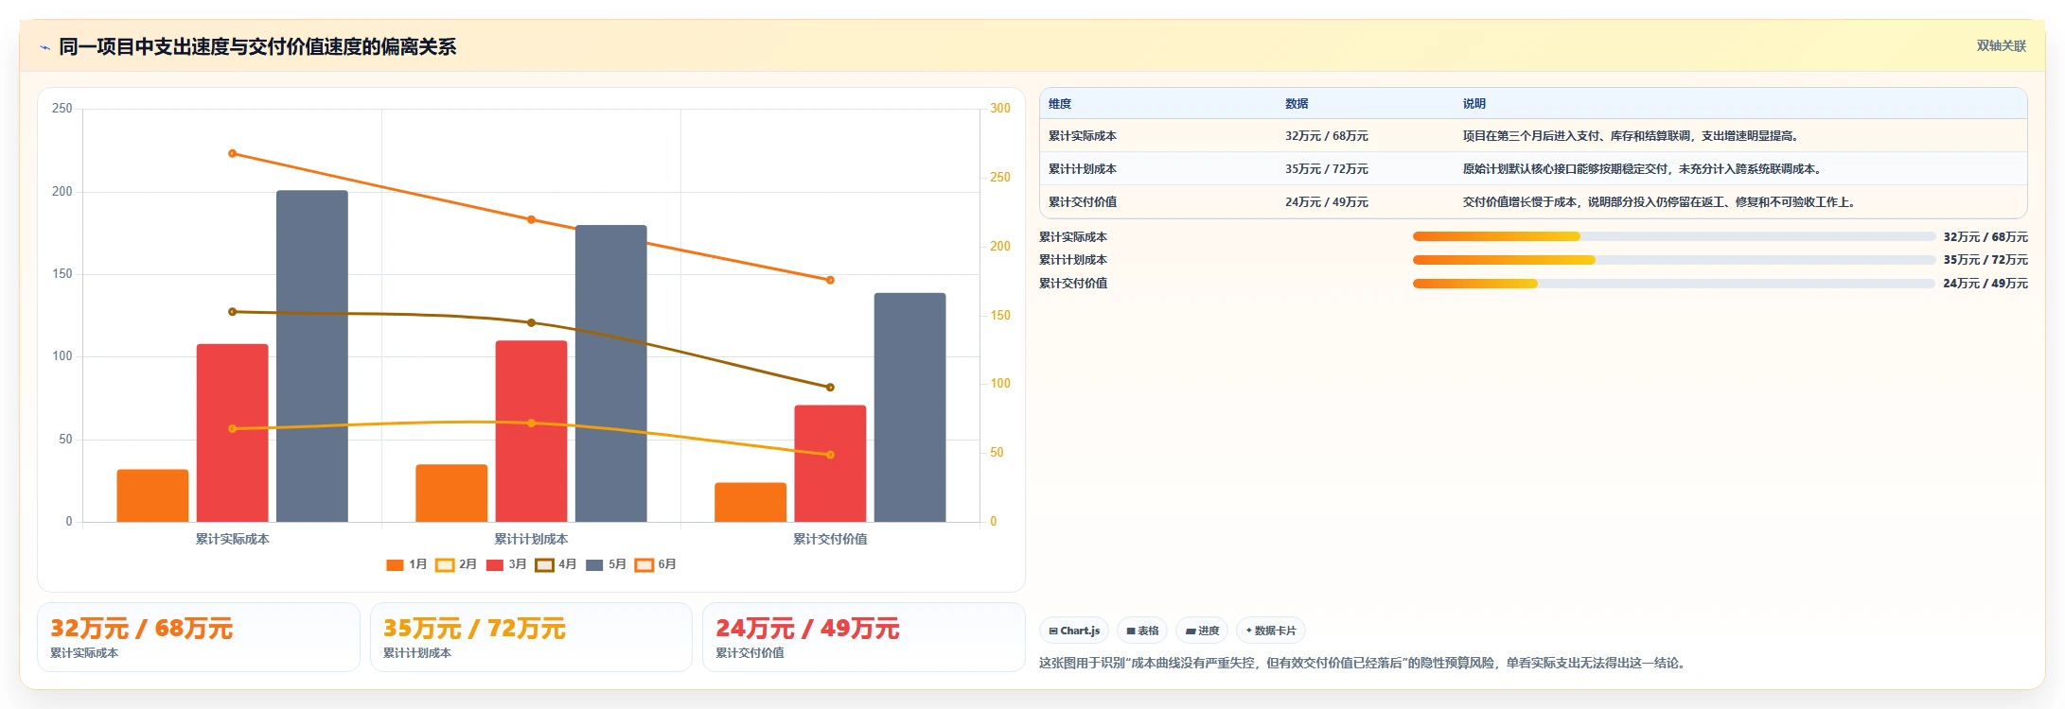Click the 4月 brown line point above 累计实际成本
Image resolution: width=2065 pixels, height=709 pixels.
tap(233, 312)
